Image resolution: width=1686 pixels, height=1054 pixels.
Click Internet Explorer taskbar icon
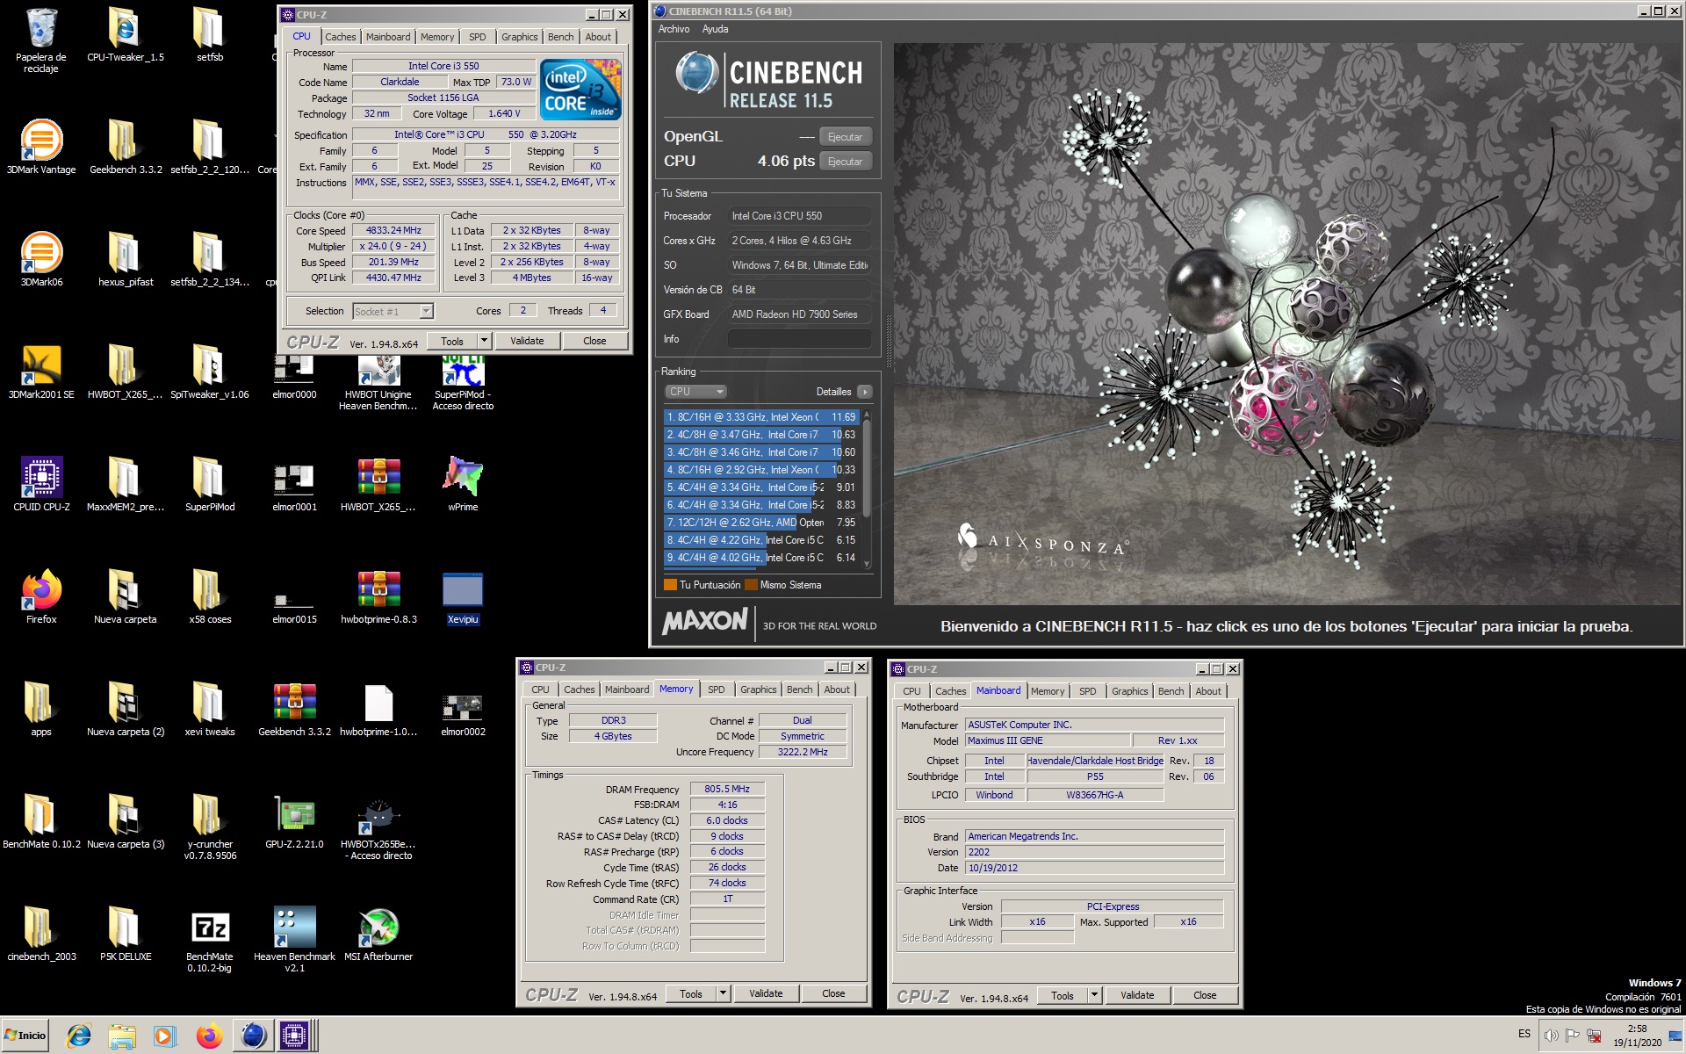point(79,1036)
